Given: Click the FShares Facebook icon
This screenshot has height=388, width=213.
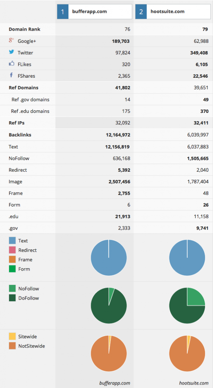Looking at the screenshot, I should pos(11,75).
